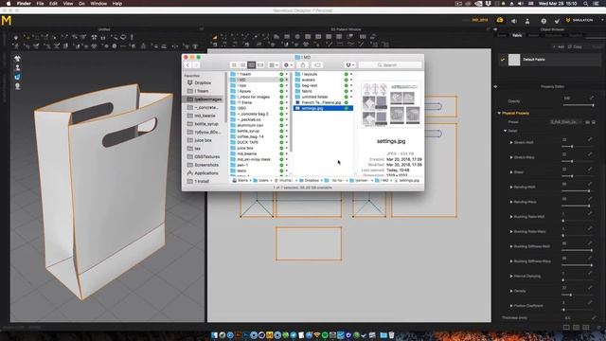Click the Finder share button
The image size is (606, 341).
pyautogui.click(x=303, y=65)
